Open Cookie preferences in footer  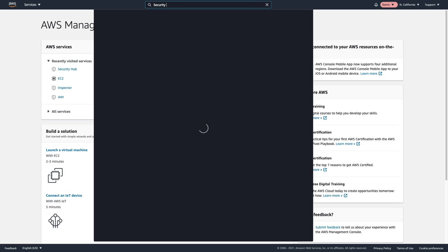coord(431,248)
